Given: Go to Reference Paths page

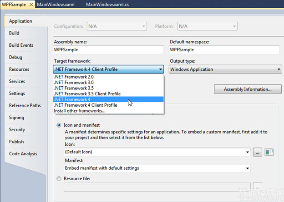Looking at the screenshot, I should click(25, 105).
